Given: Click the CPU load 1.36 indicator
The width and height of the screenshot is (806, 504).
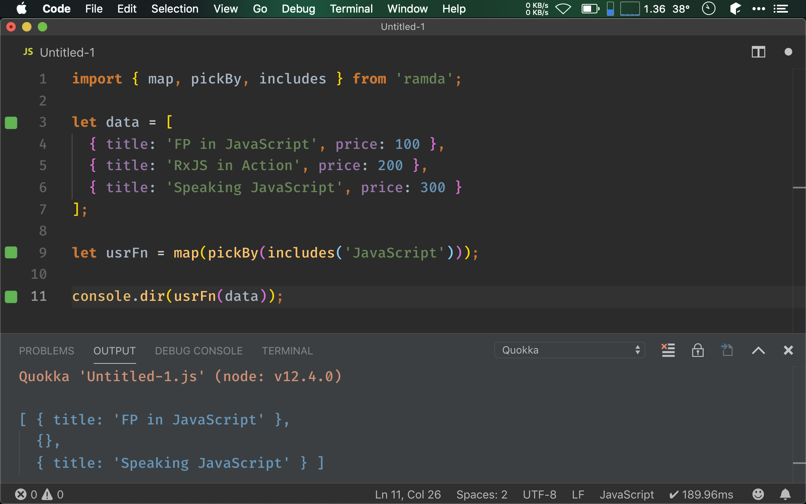Looking at the screenshot, I should point(654,9).
